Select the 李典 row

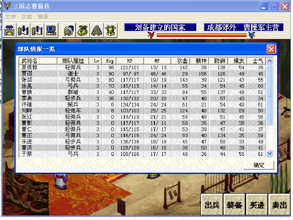click(142, 98)
